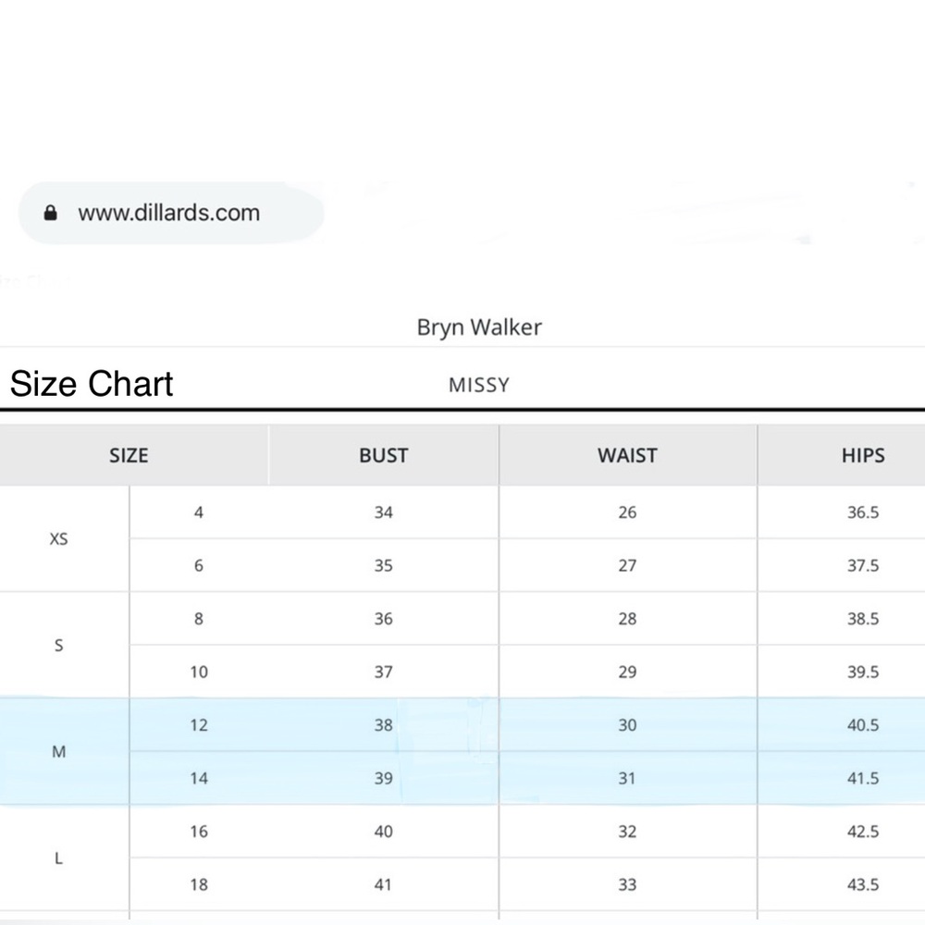The image size is (925, 925).
Task: Click size 14 in the M row
Action: (199, 778)
